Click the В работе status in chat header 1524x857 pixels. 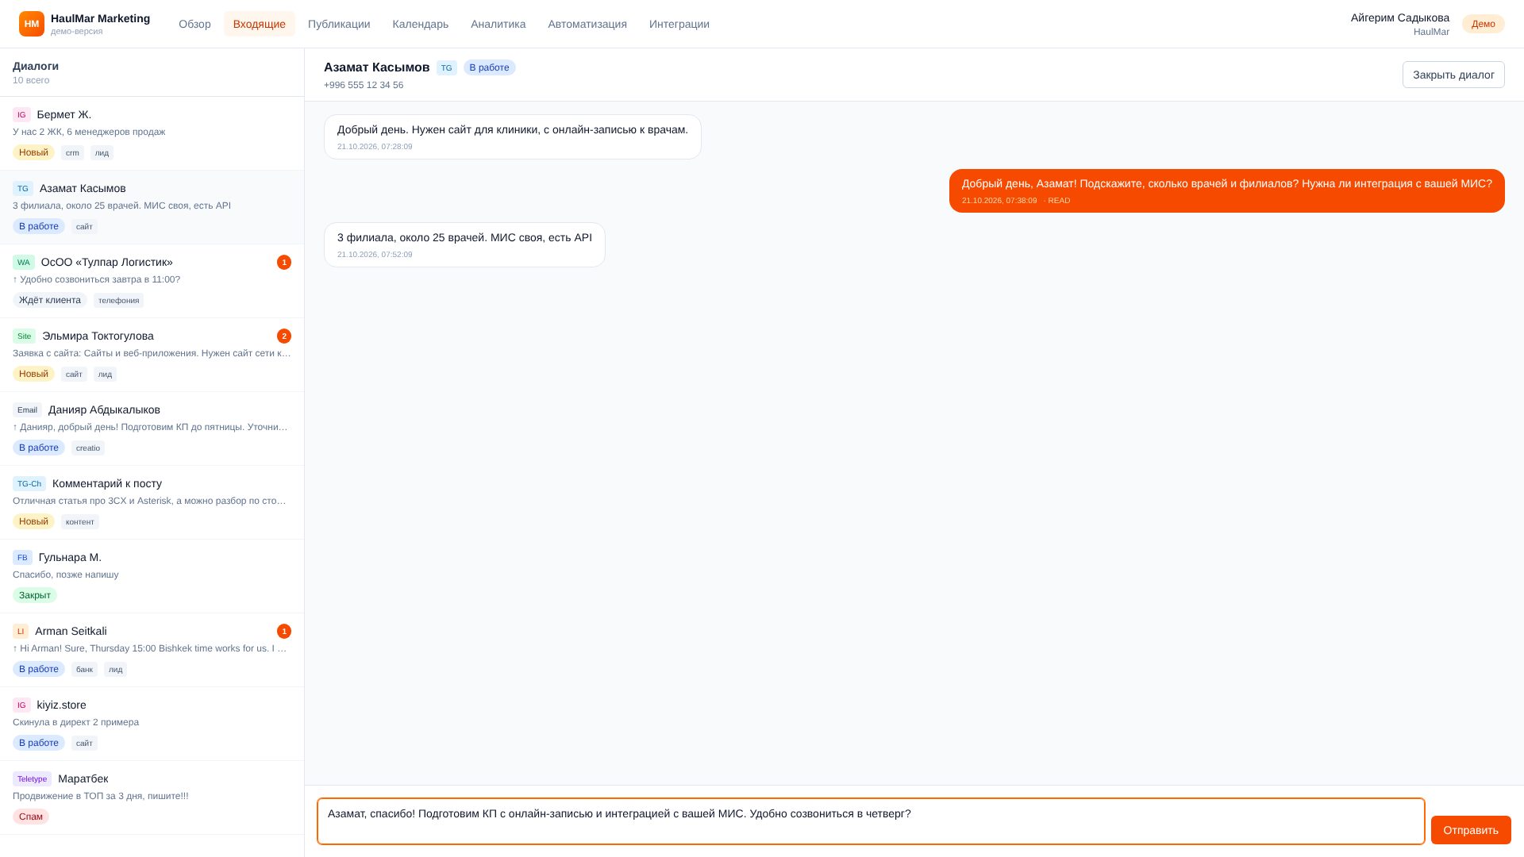[490, 68]
